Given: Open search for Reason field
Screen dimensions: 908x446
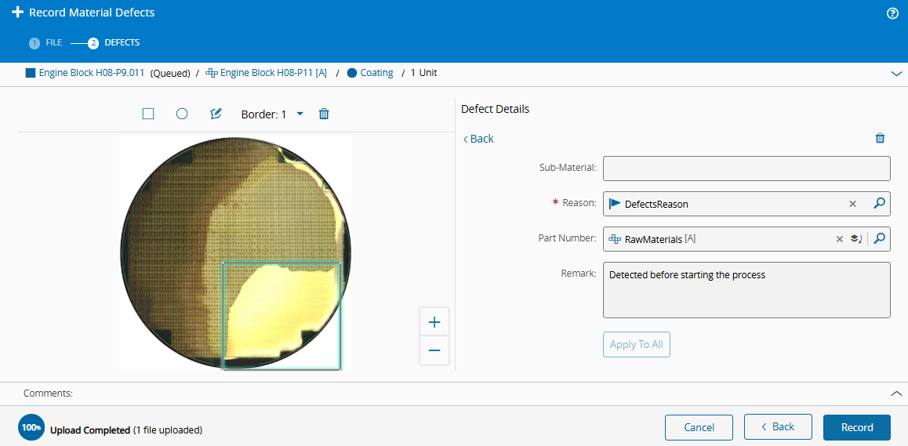Looking at the screenshot, I should 879,203.
